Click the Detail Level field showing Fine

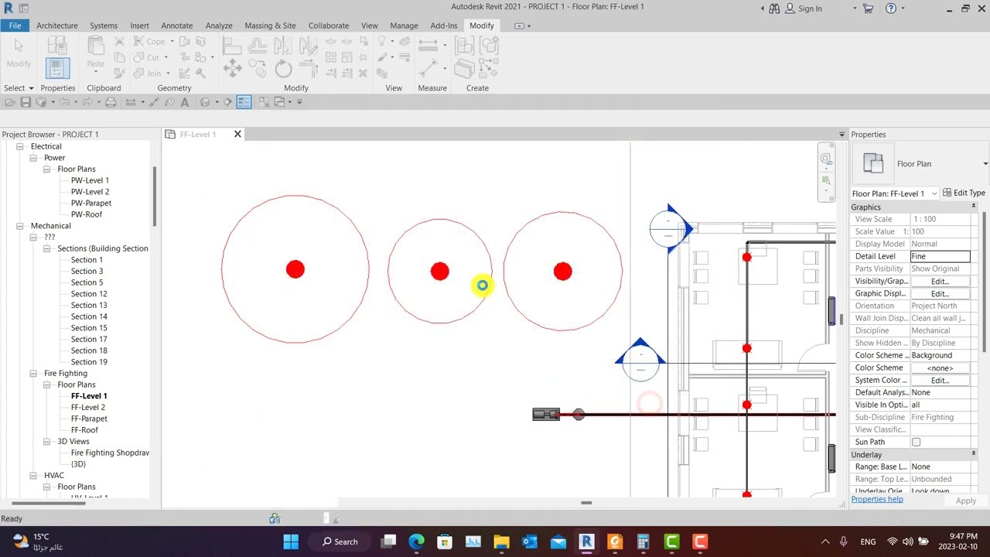[x=940, y=256]
